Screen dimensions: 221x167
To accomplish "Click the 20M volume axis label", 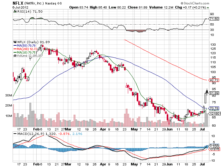I will [9, 105].
